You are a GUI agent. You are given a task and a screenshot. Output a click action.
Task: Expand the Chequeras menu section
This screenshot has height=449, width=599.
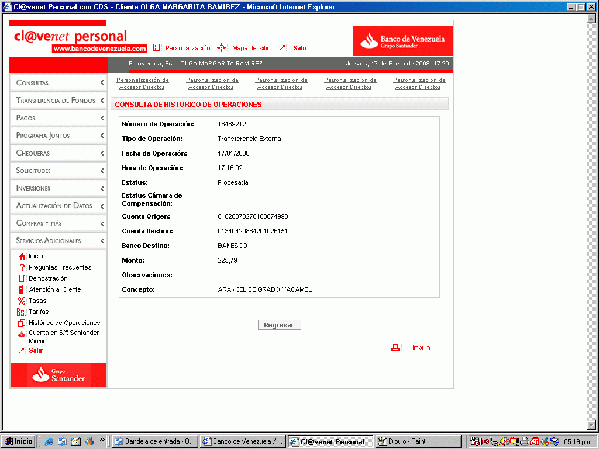pos(58,153)
